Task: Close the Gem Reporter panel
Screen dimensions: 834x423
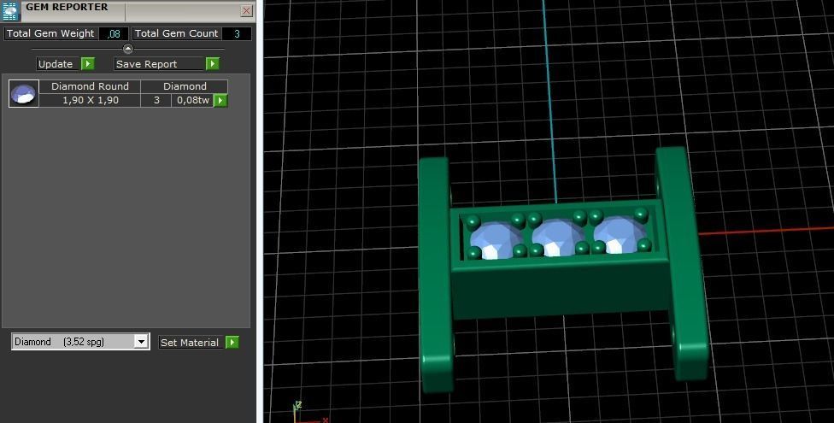Action: [x=246, y=10]
